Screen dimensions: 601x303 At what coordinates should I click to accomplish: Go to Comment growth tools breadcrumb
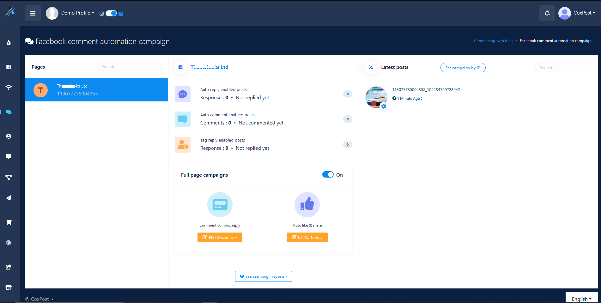[493, 41]
